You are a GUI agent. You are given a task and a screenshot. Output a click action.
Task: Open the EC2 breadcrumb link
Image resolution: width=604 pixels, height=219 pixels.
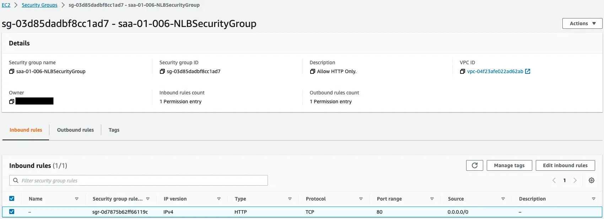pos(6,5)
